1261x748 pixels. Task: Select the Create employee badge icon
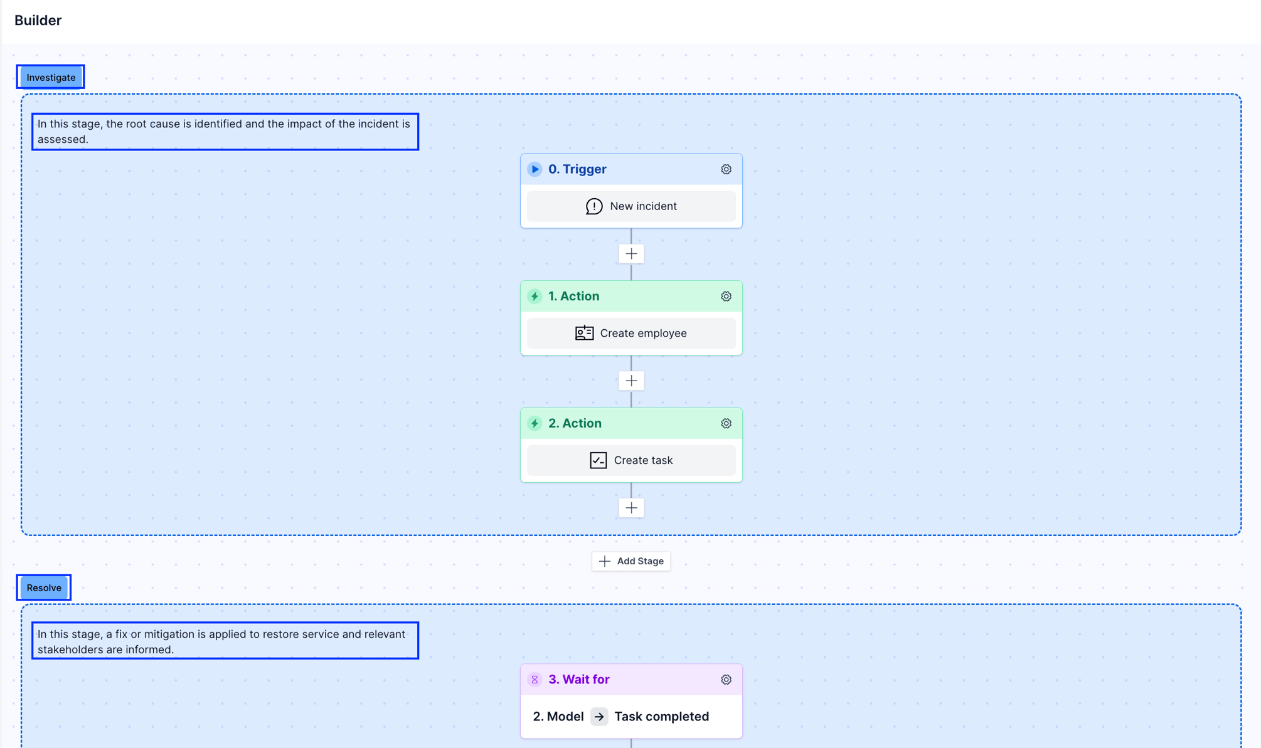tap(583, 333)
